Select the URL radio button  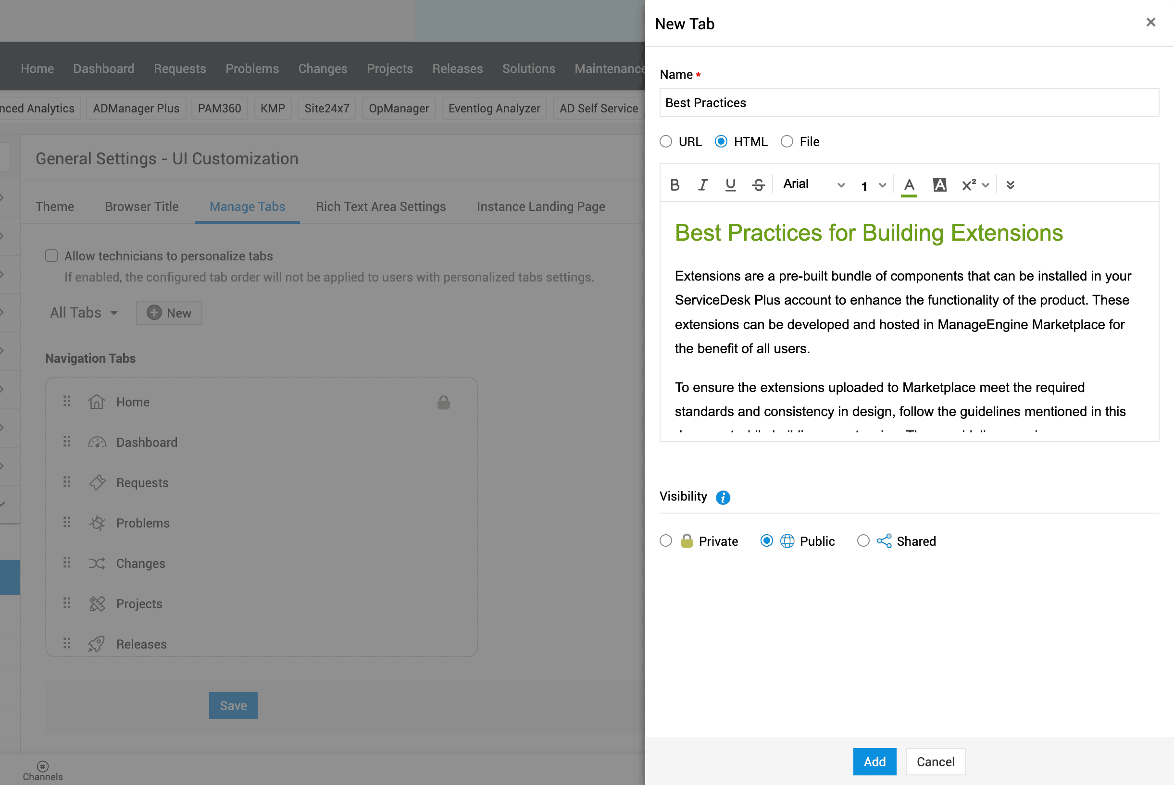(666, 142)
